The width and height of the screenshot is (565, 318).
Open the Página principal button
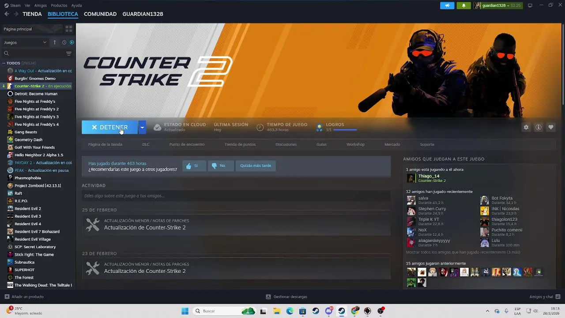[32, 29]
